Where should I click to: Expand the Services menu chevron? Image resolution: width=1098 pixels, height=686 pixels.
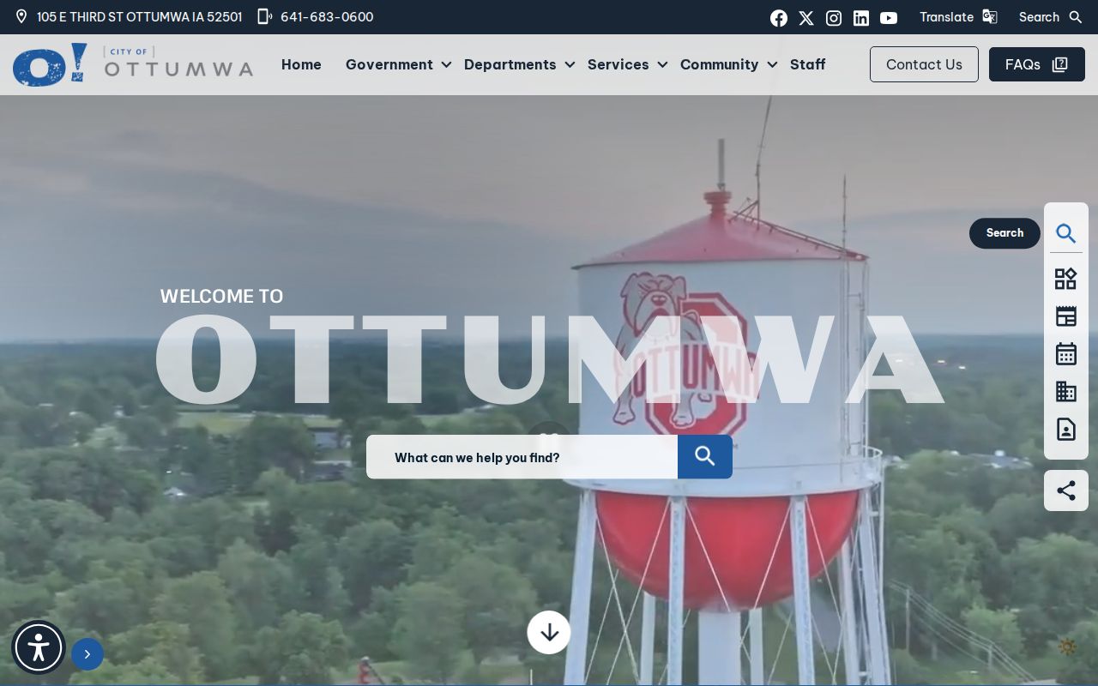(662, 64)
